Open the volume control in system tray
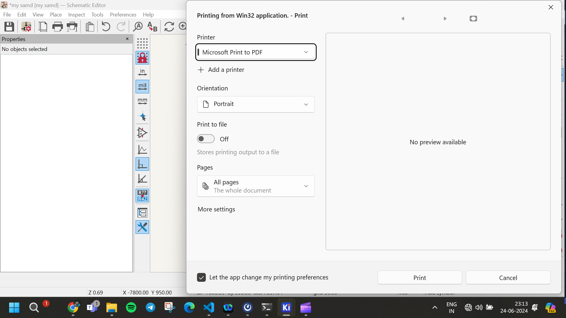The image size is (566, 318). 479,308
